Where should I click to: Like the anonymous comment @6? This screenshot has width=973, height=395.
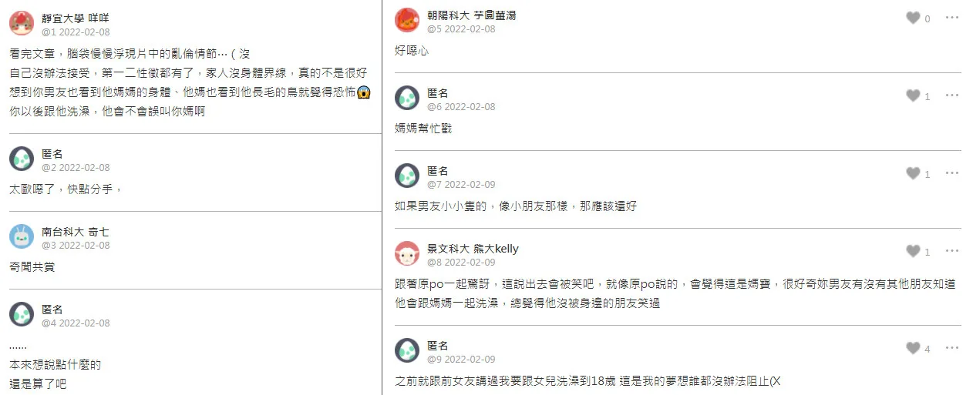coord(913,96)
